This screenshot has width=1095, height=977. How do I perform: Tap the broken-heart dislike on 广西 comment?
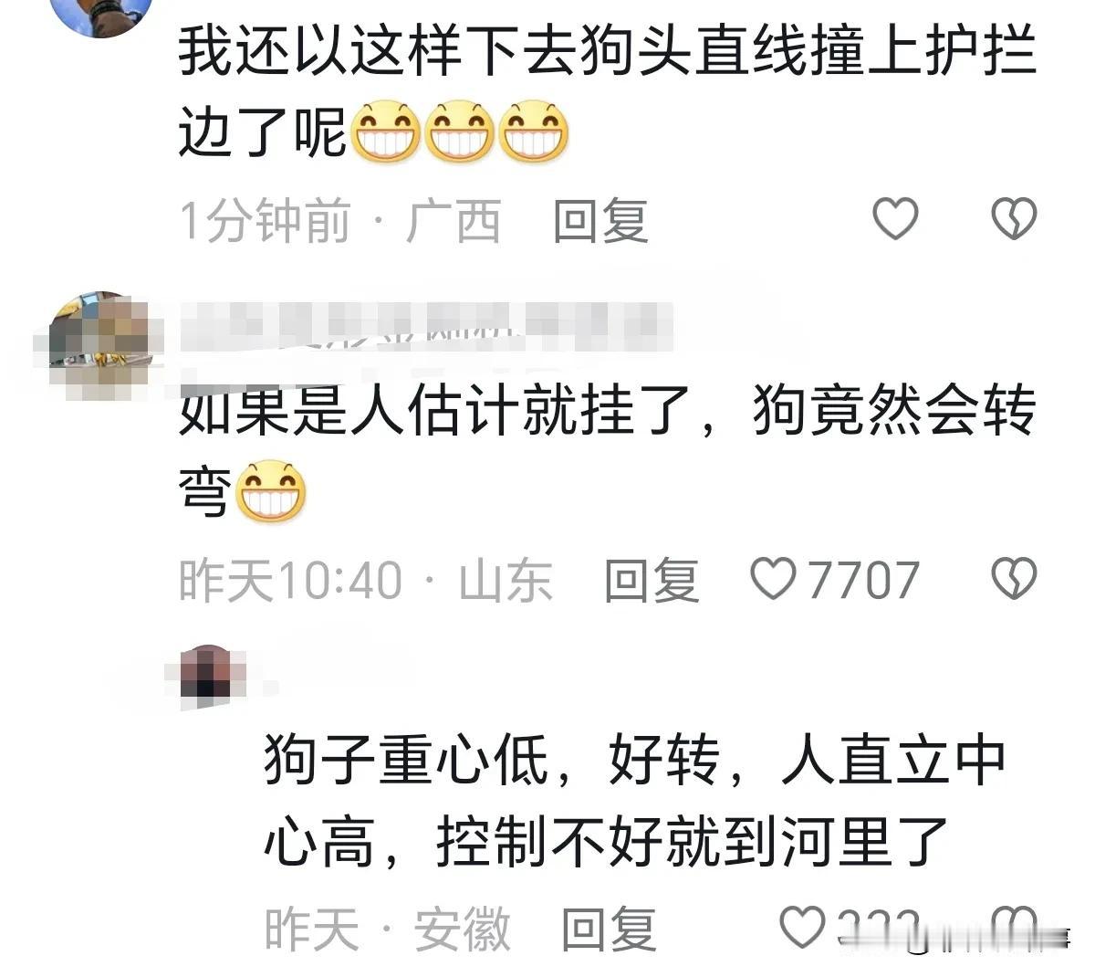point(1014,219)
